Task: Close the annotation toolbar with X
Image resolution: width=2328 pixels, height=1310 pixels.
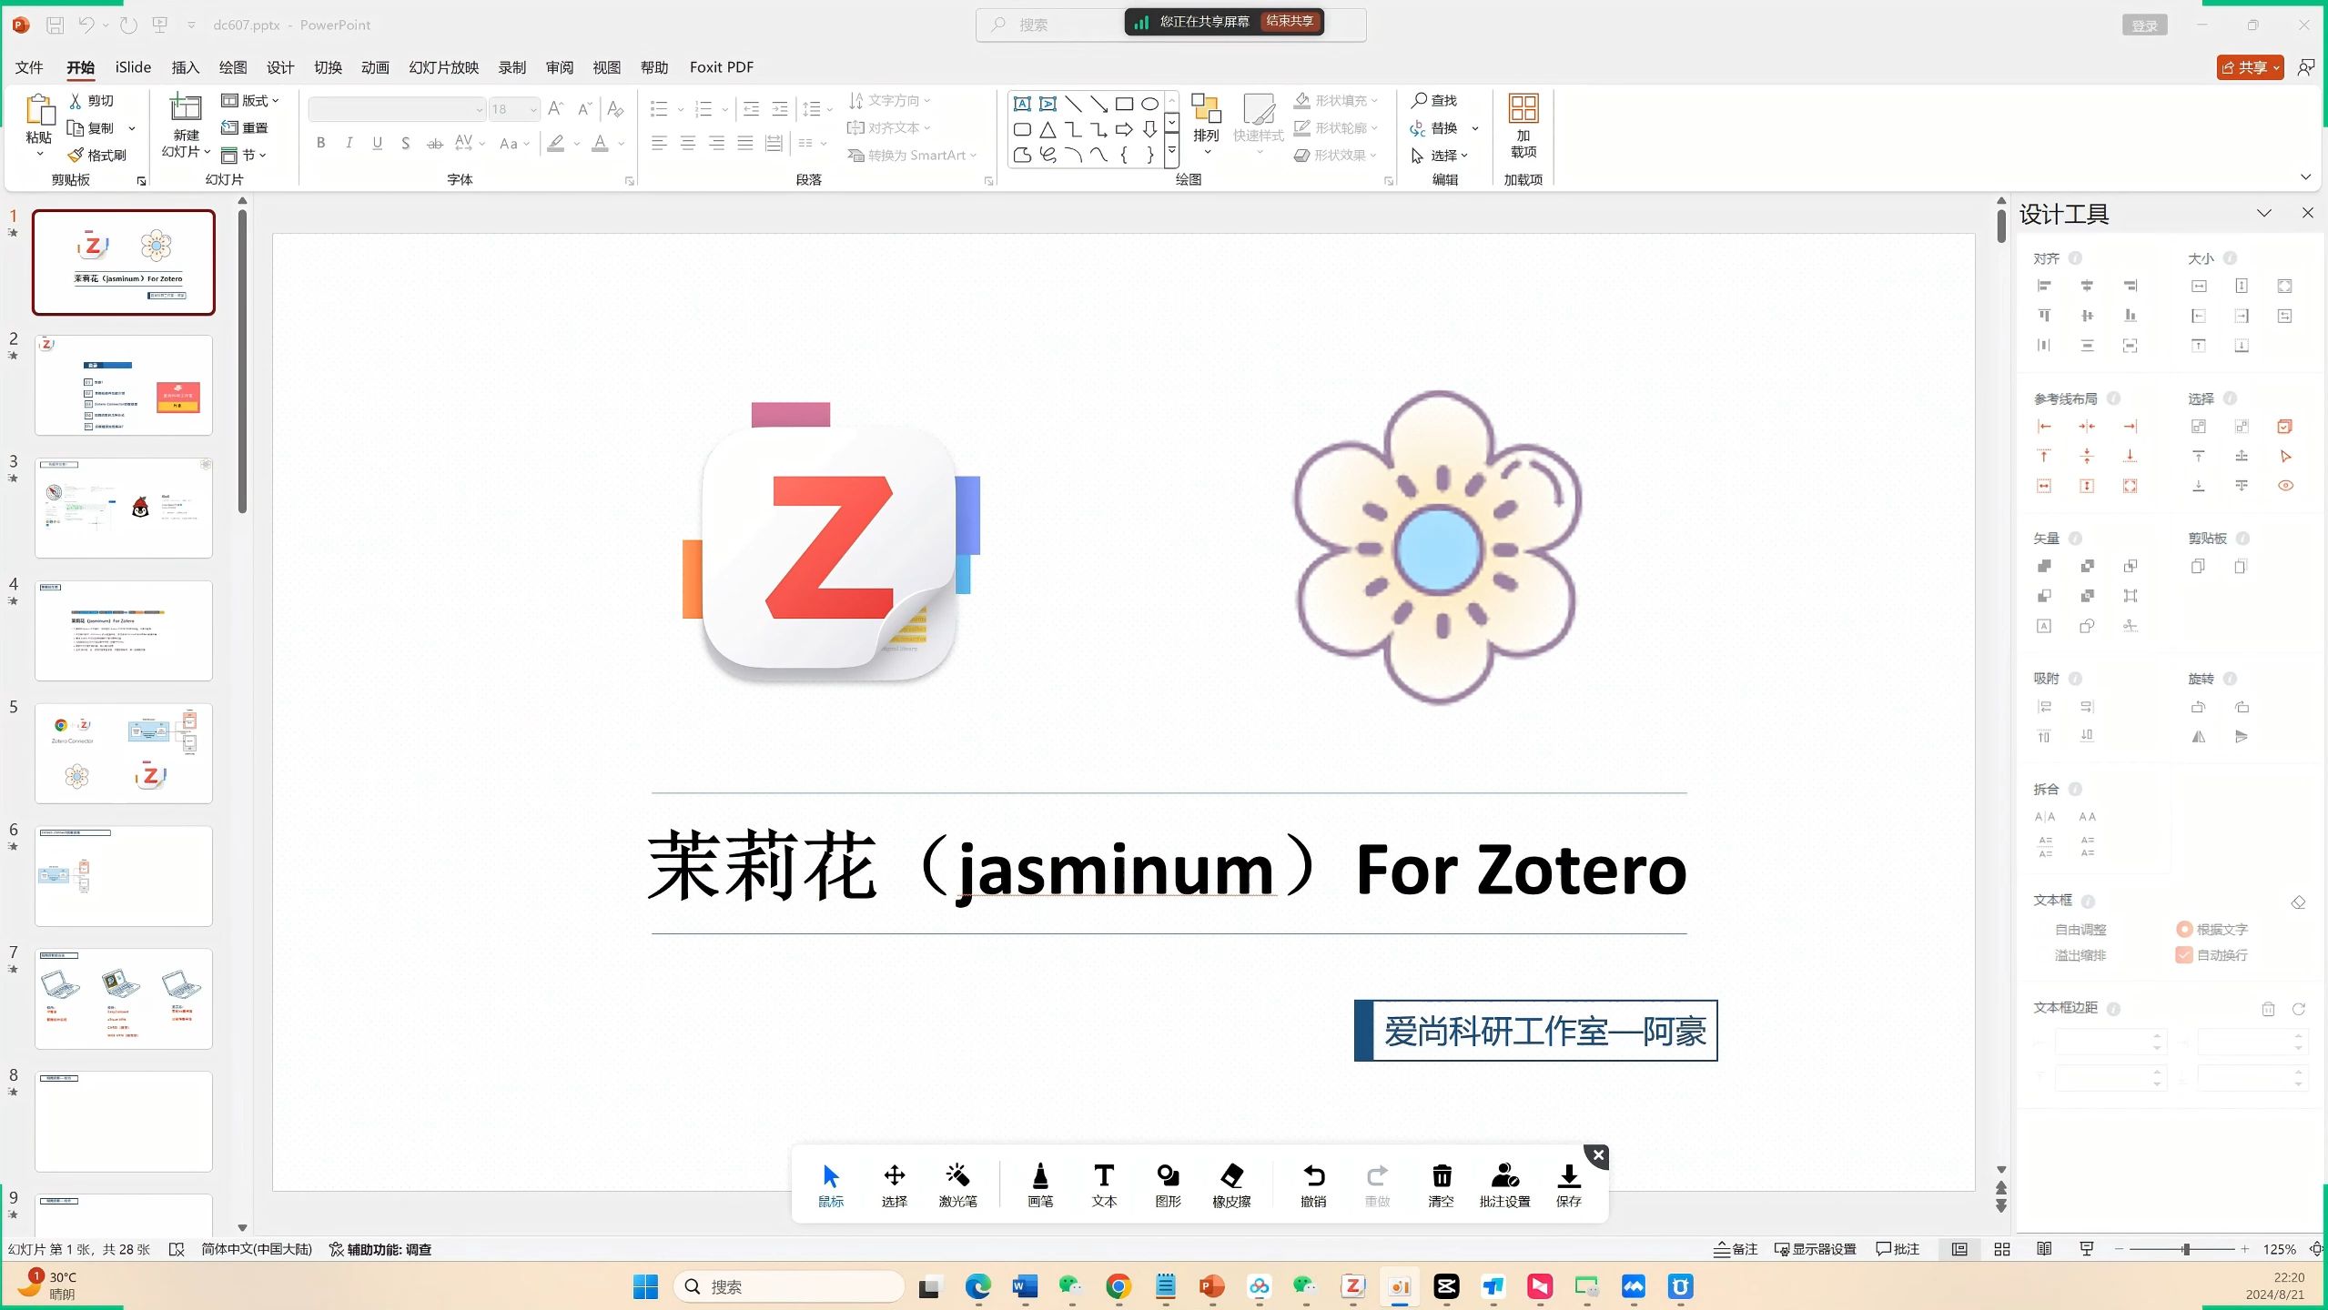Action: [1598, 1155]
